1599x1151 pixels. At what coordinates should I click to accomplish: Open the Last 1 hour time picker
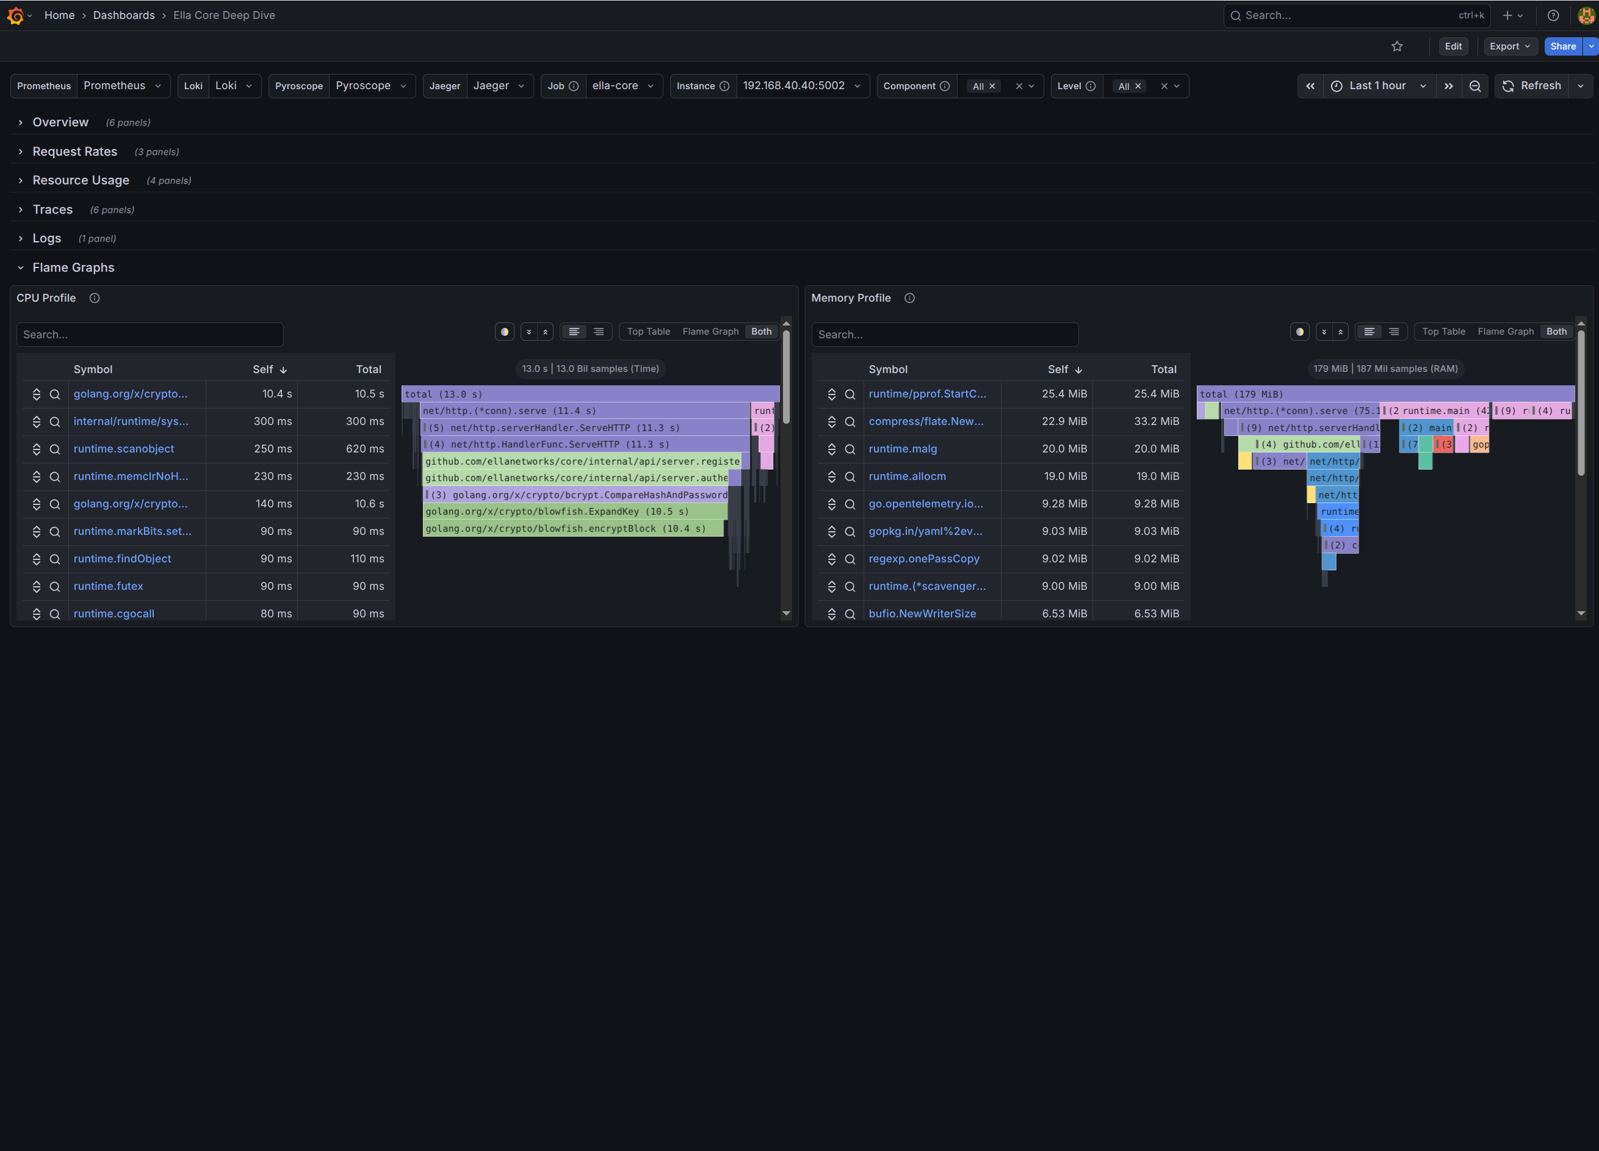click(1377, 86)
